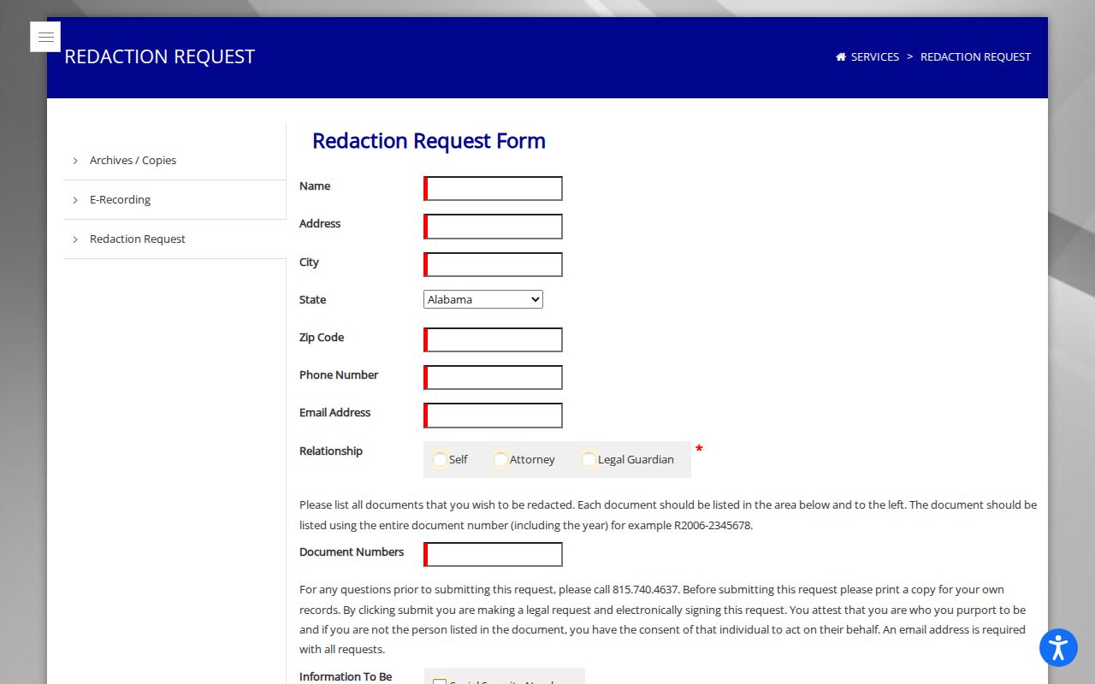Image resolution: width=1095 pixels, height=684 pixels.
Task: Click the REDACTION REQUEST breadcrumb item
Action: (x=975, y=57)
